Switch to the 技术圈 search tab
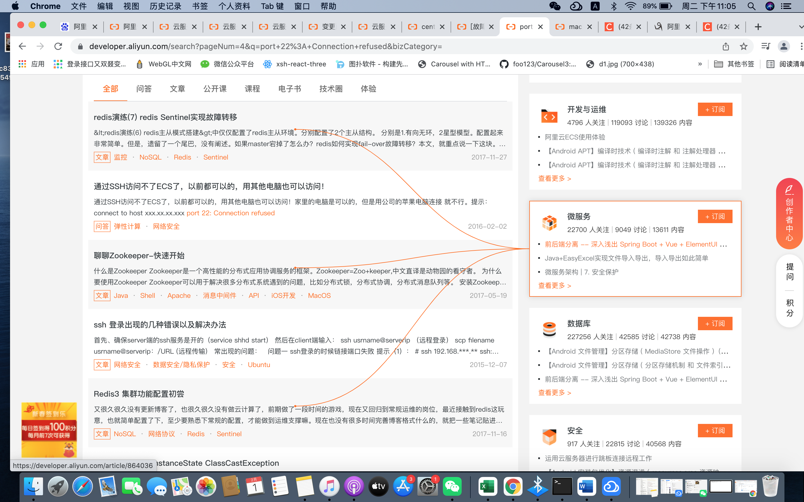This screenshot has width=804, height=502. 331,89
